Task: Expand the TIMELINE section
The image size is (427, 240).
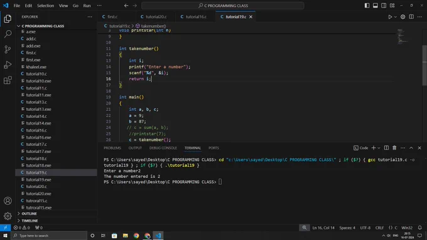Action: coord(30,221)
